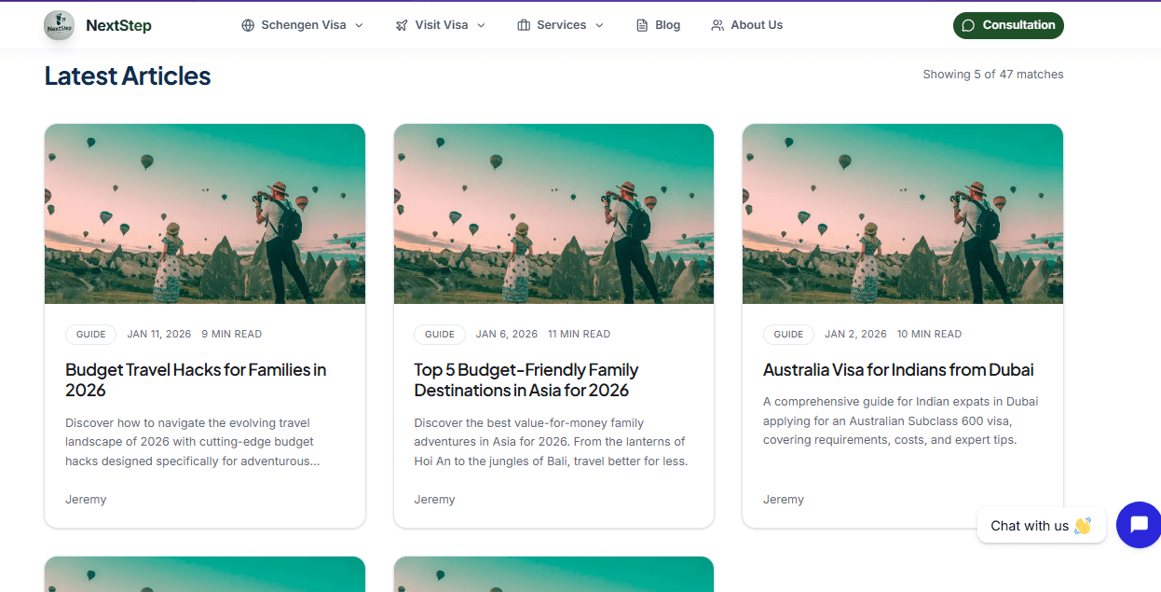Click the 'Chat with us' popup label
1161x592 pixels.
click(x=1041, y=526)
